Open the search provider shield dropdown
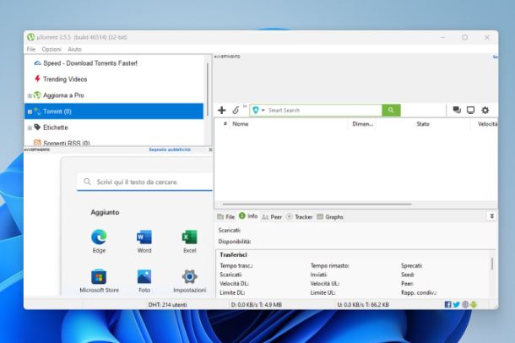Screen dimensions: 515x343 click(258, 111)
